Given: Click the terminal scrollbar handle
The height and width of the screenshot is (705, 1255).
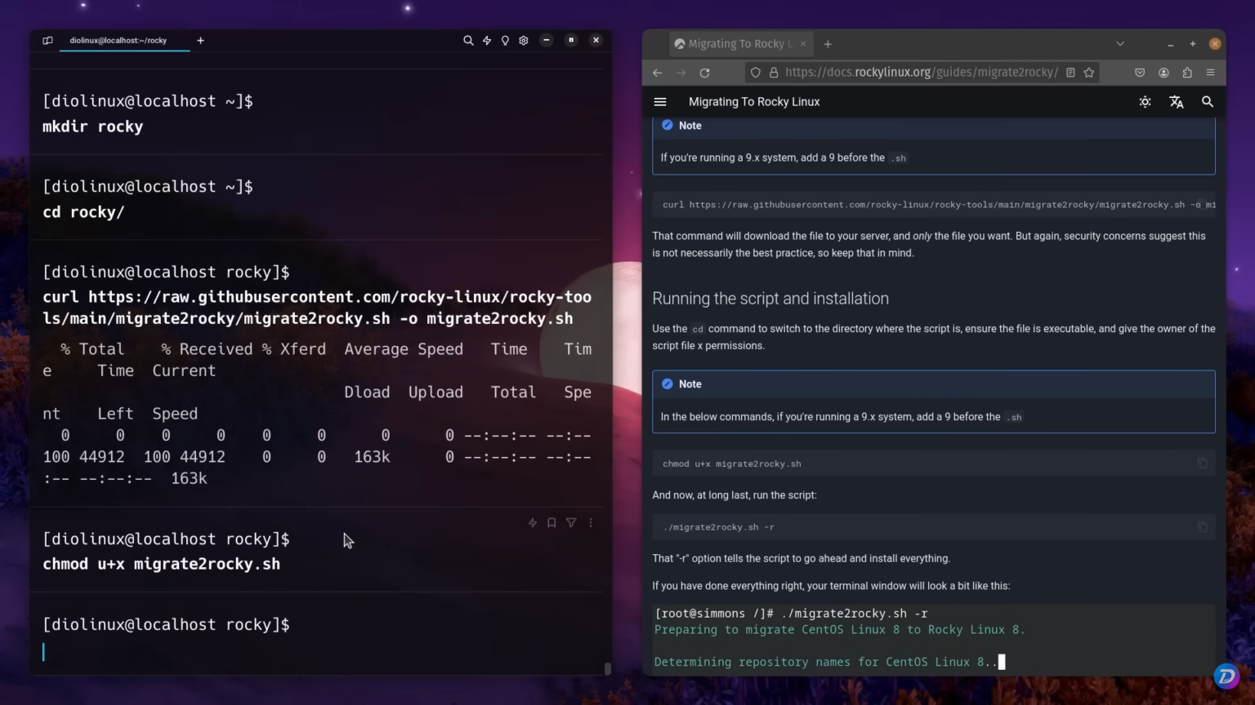Looking at the screenshot, I should [x=607, y=668].
